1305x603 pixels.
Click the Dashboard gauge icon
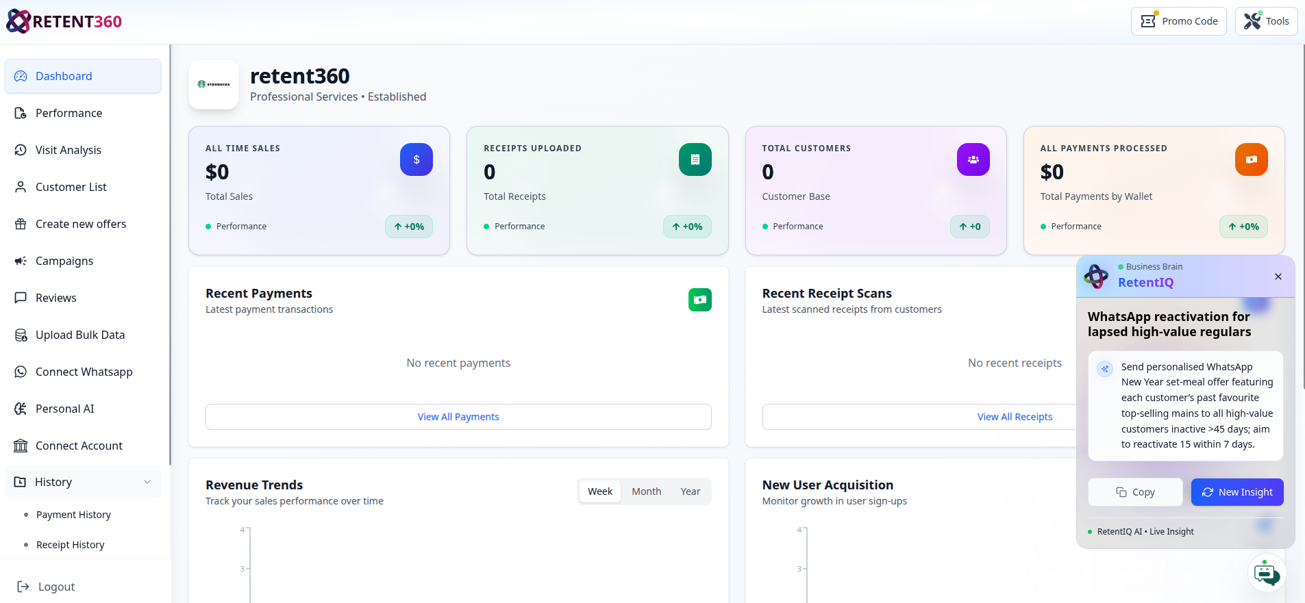click(21, 76)
